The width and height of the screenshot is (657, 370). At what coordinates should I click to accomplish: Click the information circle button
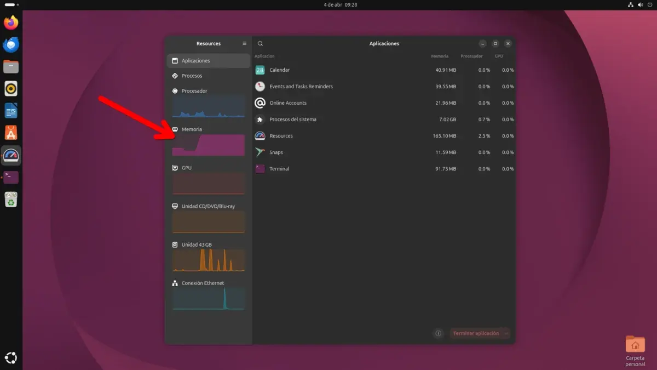coord(438,333)
